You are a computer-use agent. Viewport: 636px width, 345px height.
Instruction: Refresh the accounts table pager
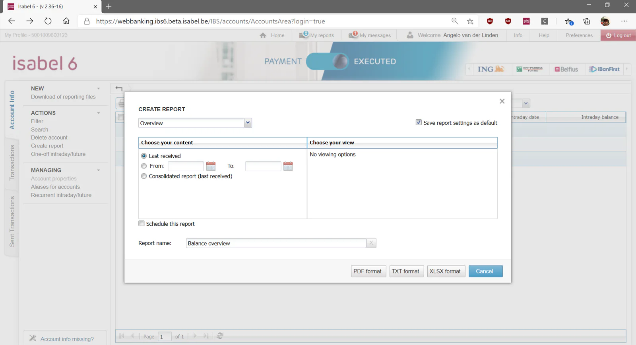point(220,336)
